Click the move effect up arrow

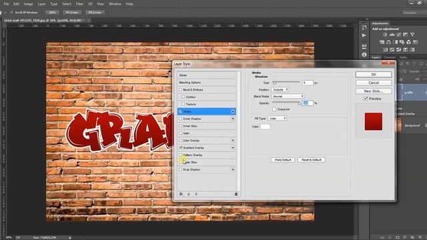coord(189,194)
